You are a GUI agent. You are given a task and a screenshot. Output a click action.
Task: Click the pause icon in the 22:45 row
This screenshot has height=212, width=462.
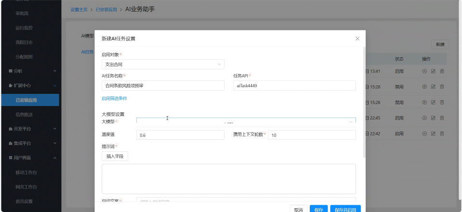point(424,118)
